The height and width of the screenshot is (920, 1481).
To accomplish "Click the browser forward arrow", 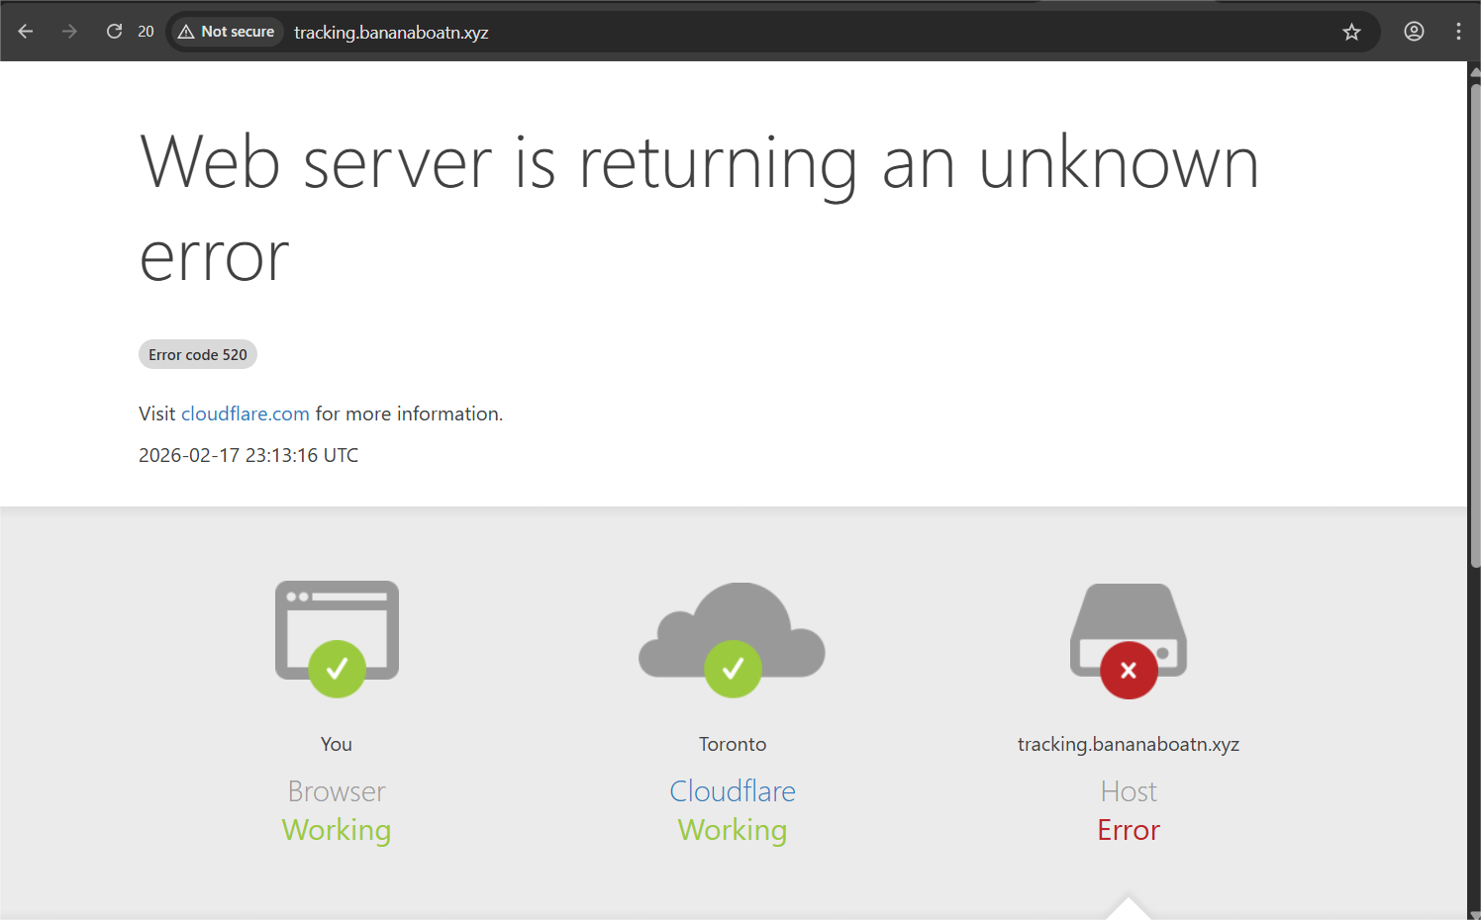I will (69, 32).
